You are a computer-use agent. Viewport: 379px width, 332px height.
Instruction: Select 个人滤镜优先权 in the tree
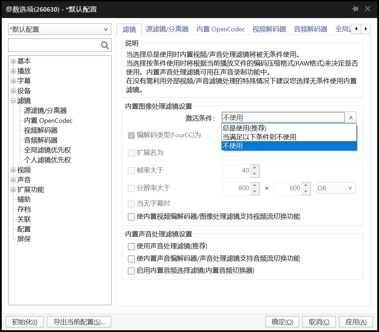click(47, 160)
